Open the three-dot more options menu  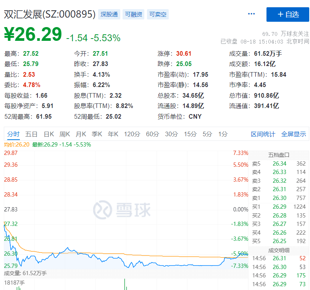click(251, 14)
